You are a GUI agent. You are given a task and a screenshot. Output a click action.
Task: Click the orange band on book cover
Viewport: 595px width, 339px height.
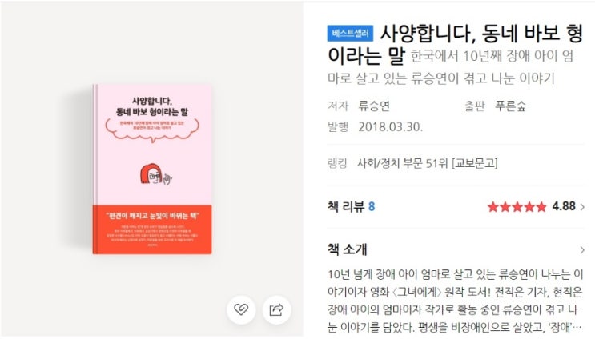(x=152, y=229)
